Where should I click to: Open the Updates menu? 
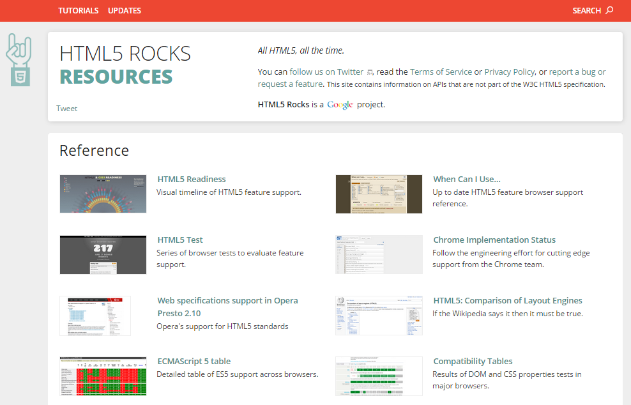[x=125, y=10]
